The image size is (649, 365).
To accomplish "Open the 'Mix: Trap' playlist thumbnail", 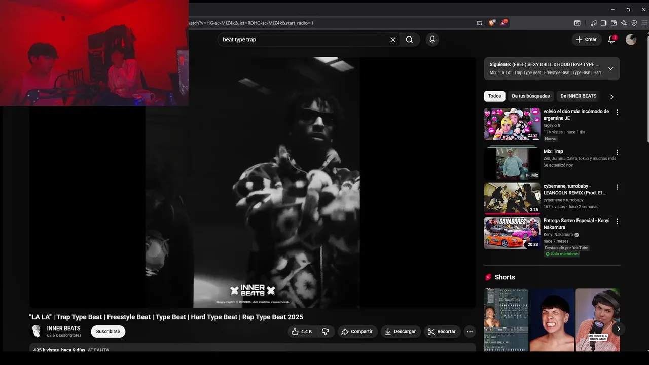I will coord(512,164).
